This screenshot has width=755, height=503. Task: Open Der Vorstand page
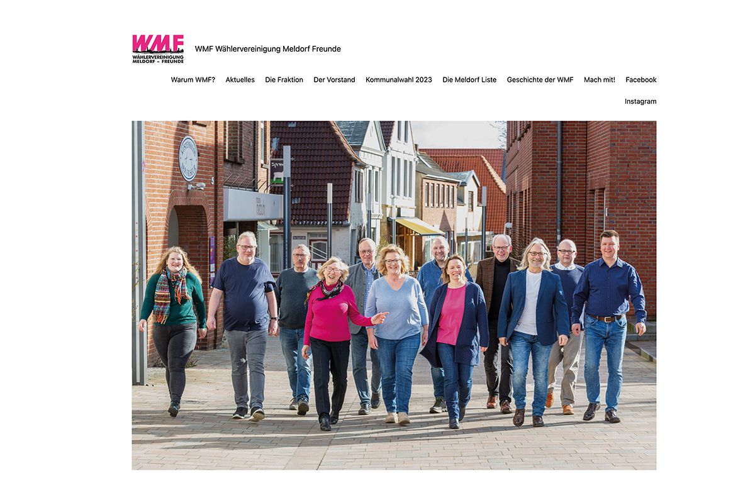pos(334,80)
